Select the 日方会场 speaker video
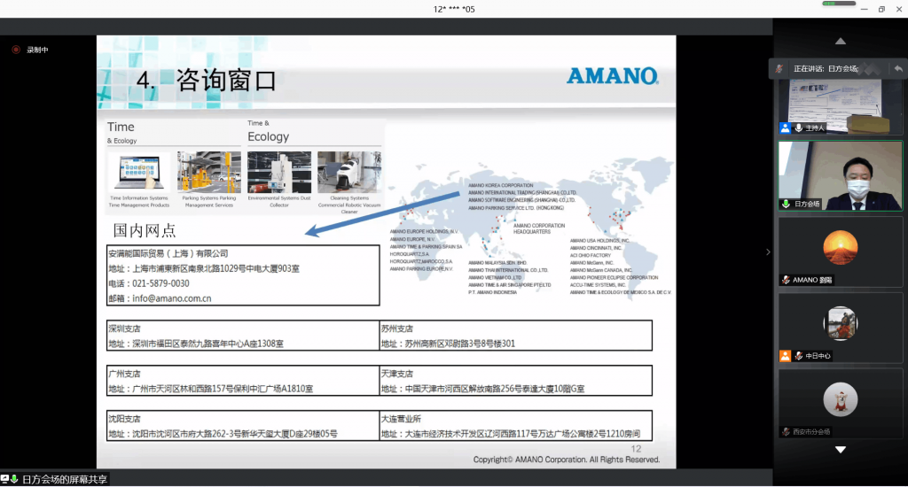This screenshot has height=487, width=908. pos(840,177)
